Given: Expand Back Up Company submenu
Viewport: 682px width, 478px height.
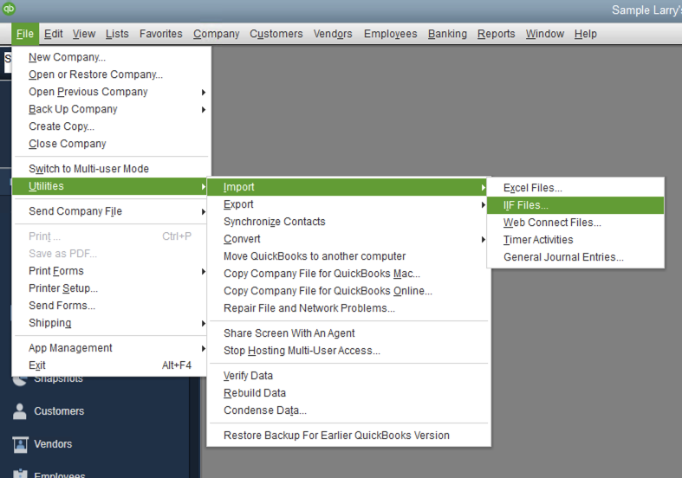Looking at the screenshot, I should 111,109.
